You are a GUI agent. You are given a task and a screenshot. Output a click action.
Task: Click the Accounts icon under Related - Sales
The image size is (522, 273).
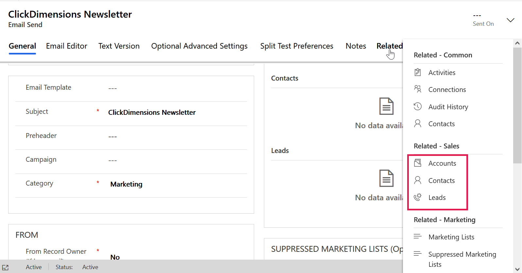(x=418, y=163)
